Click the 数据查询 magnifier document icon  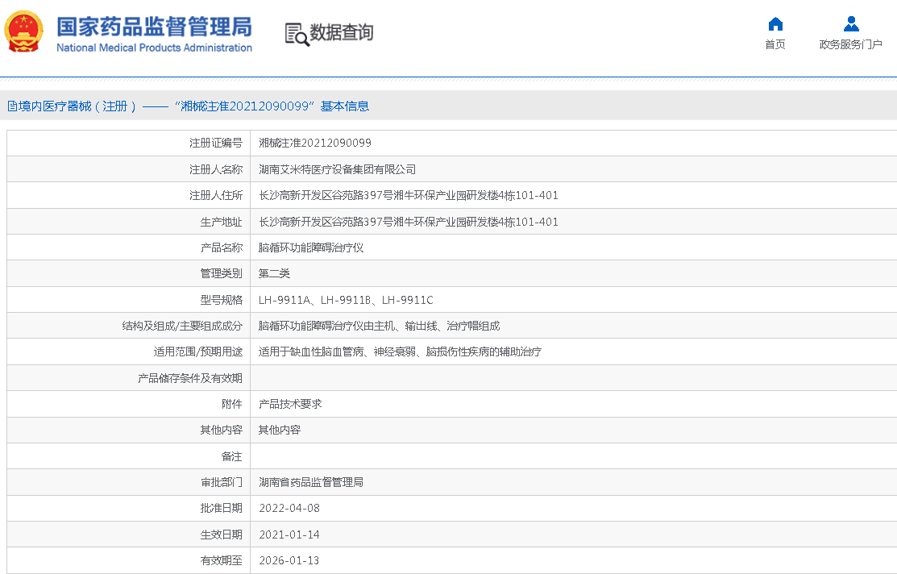pos(297,34)
